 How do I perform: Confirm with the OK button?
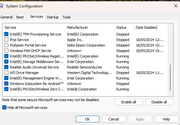pos(88,119)
